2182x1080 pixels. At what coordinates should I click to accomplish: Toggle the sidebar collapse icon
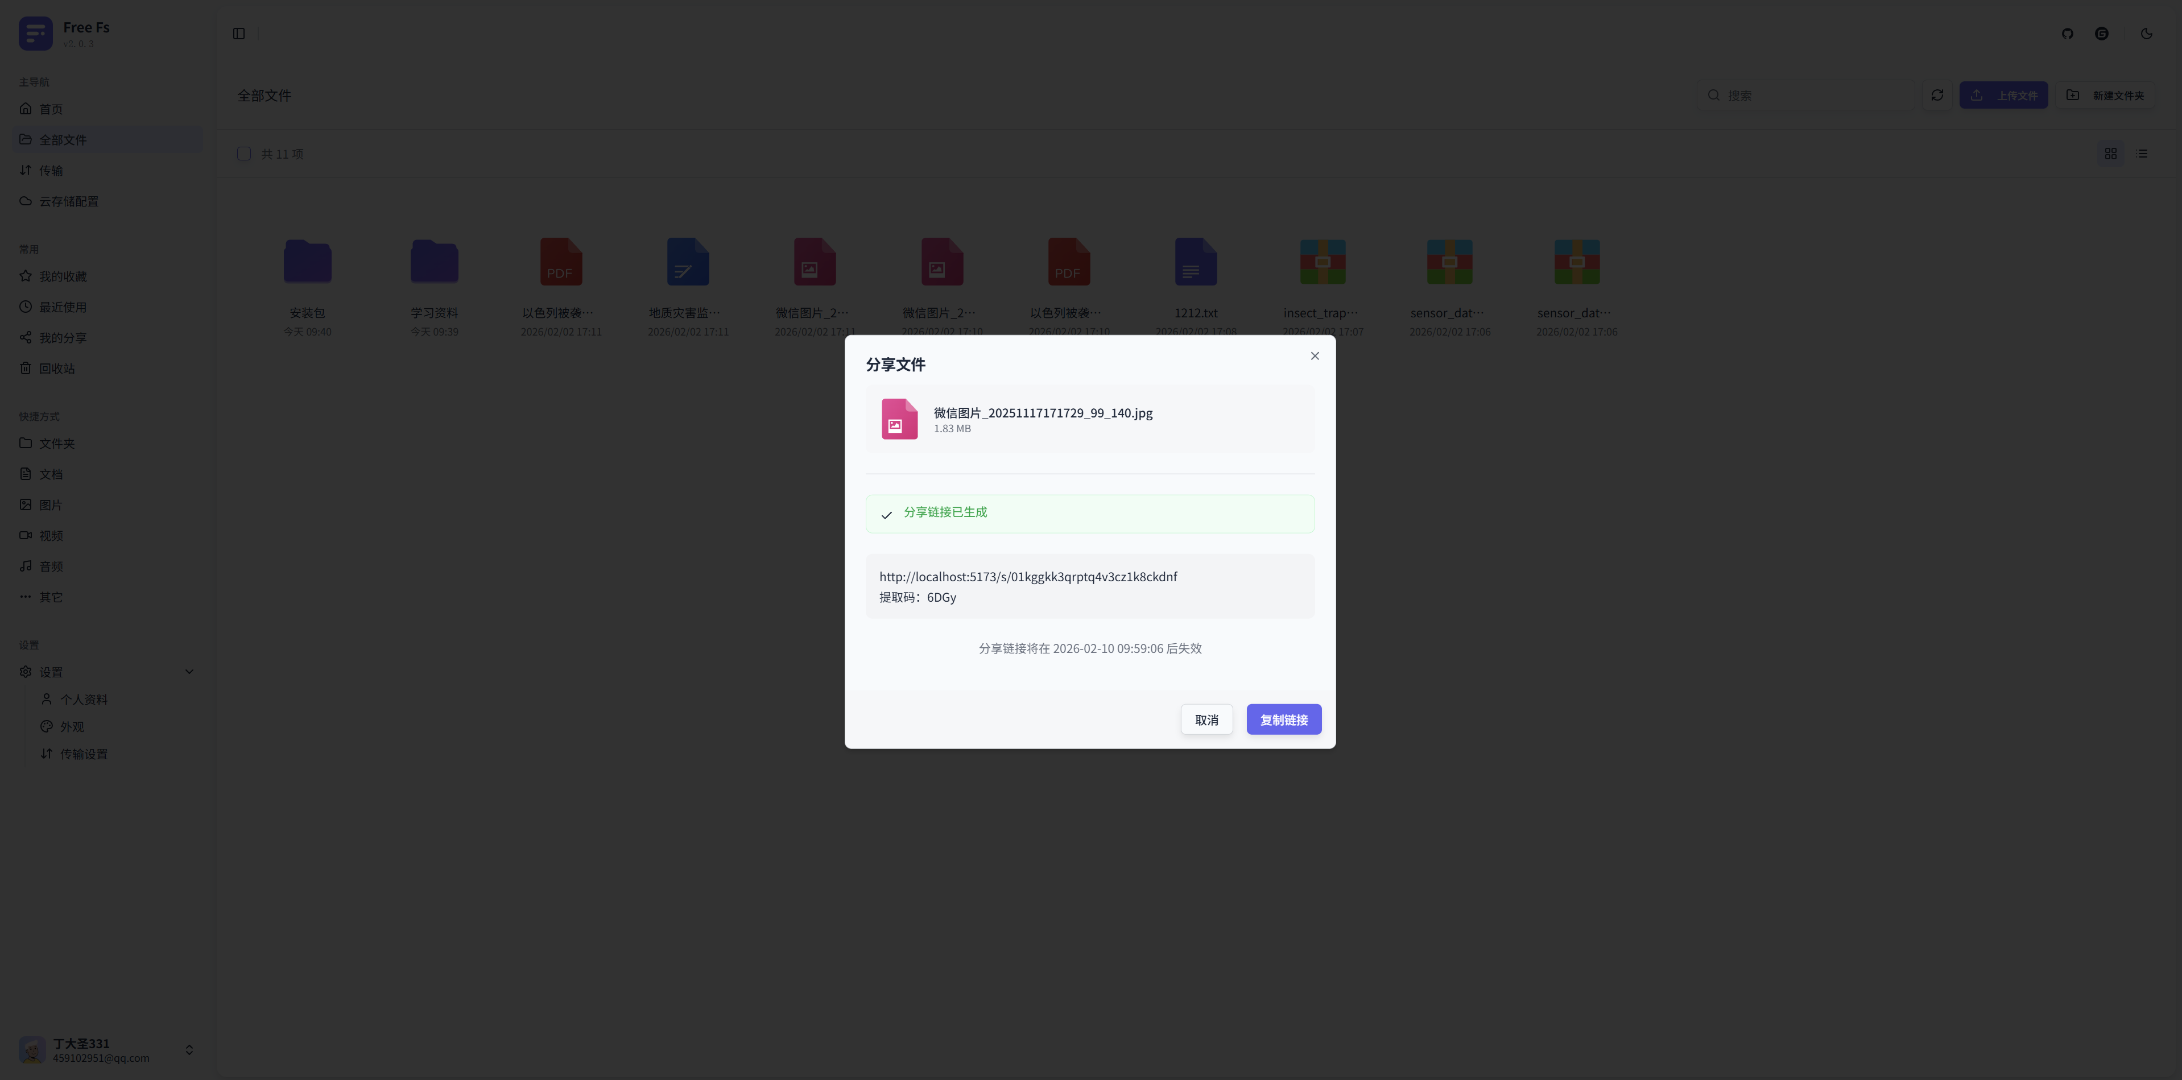239,34
